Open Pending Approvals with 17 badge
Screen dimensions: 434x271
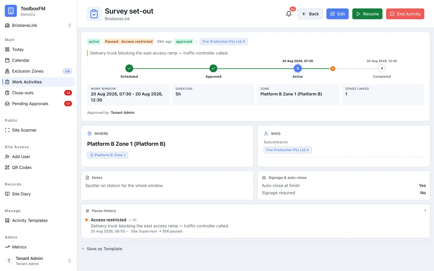(38, 104)
